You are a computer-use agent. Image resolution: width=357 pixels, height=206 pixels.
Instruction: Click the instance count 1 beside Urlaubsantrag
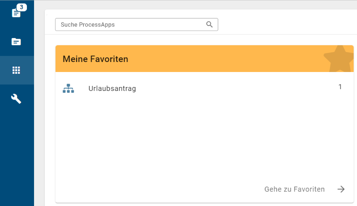click(x=340, y=87)
